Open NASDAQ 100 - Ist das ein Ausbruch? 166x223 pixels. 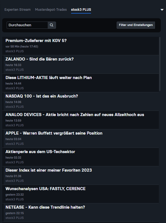[41, 96]
